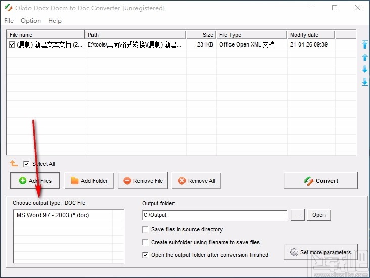370x278 pixels.
Task: Select the 231KB size cell
Action: 205,44
